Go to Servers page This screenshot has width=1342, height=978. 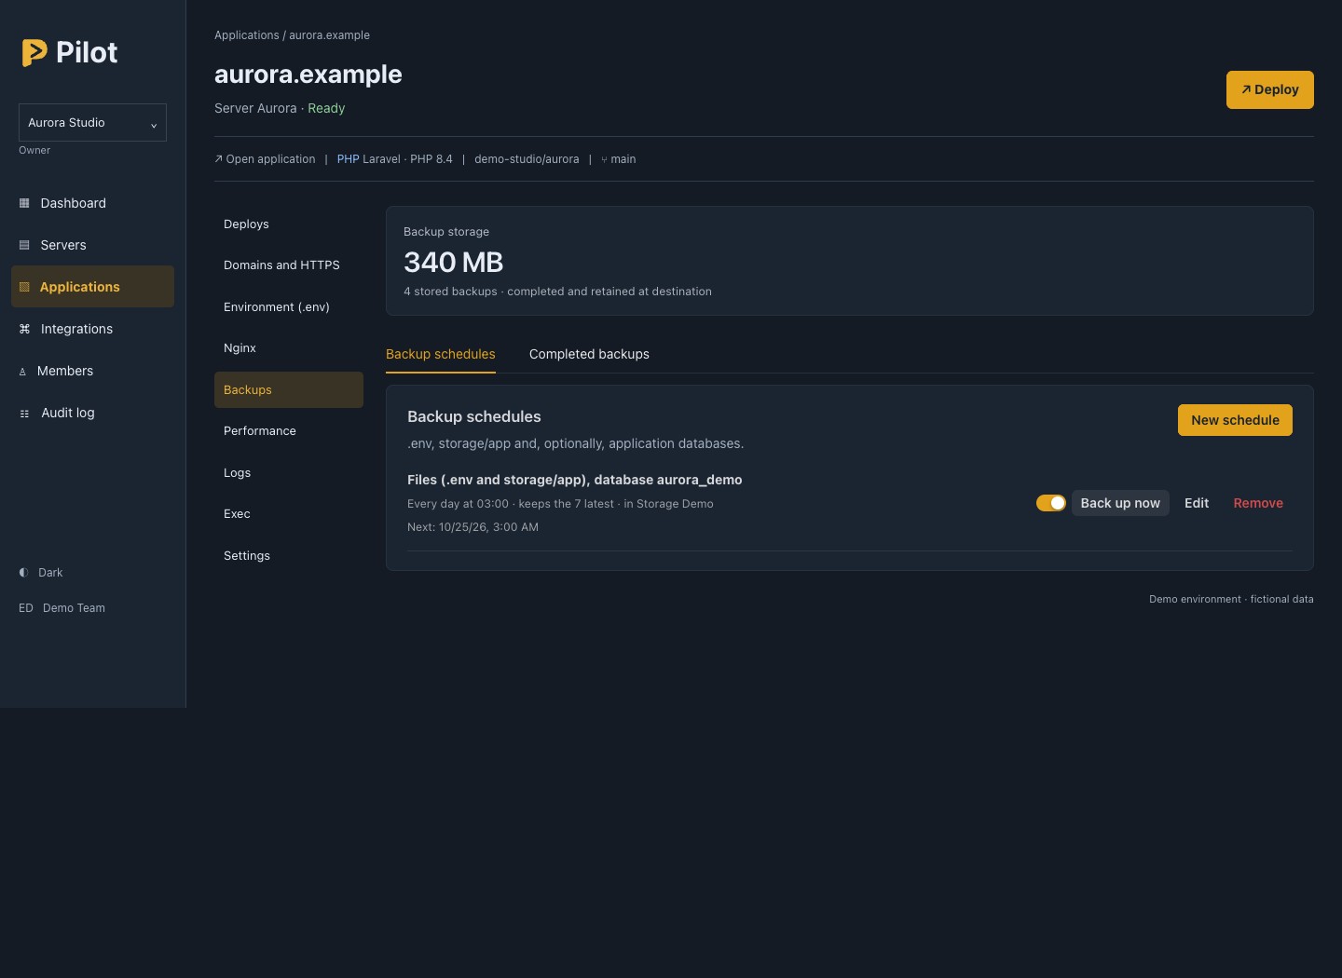(x=92, y=245)
